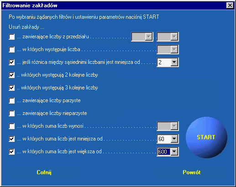
Task: Click the Powrót link
Action: tap(192, 172)
